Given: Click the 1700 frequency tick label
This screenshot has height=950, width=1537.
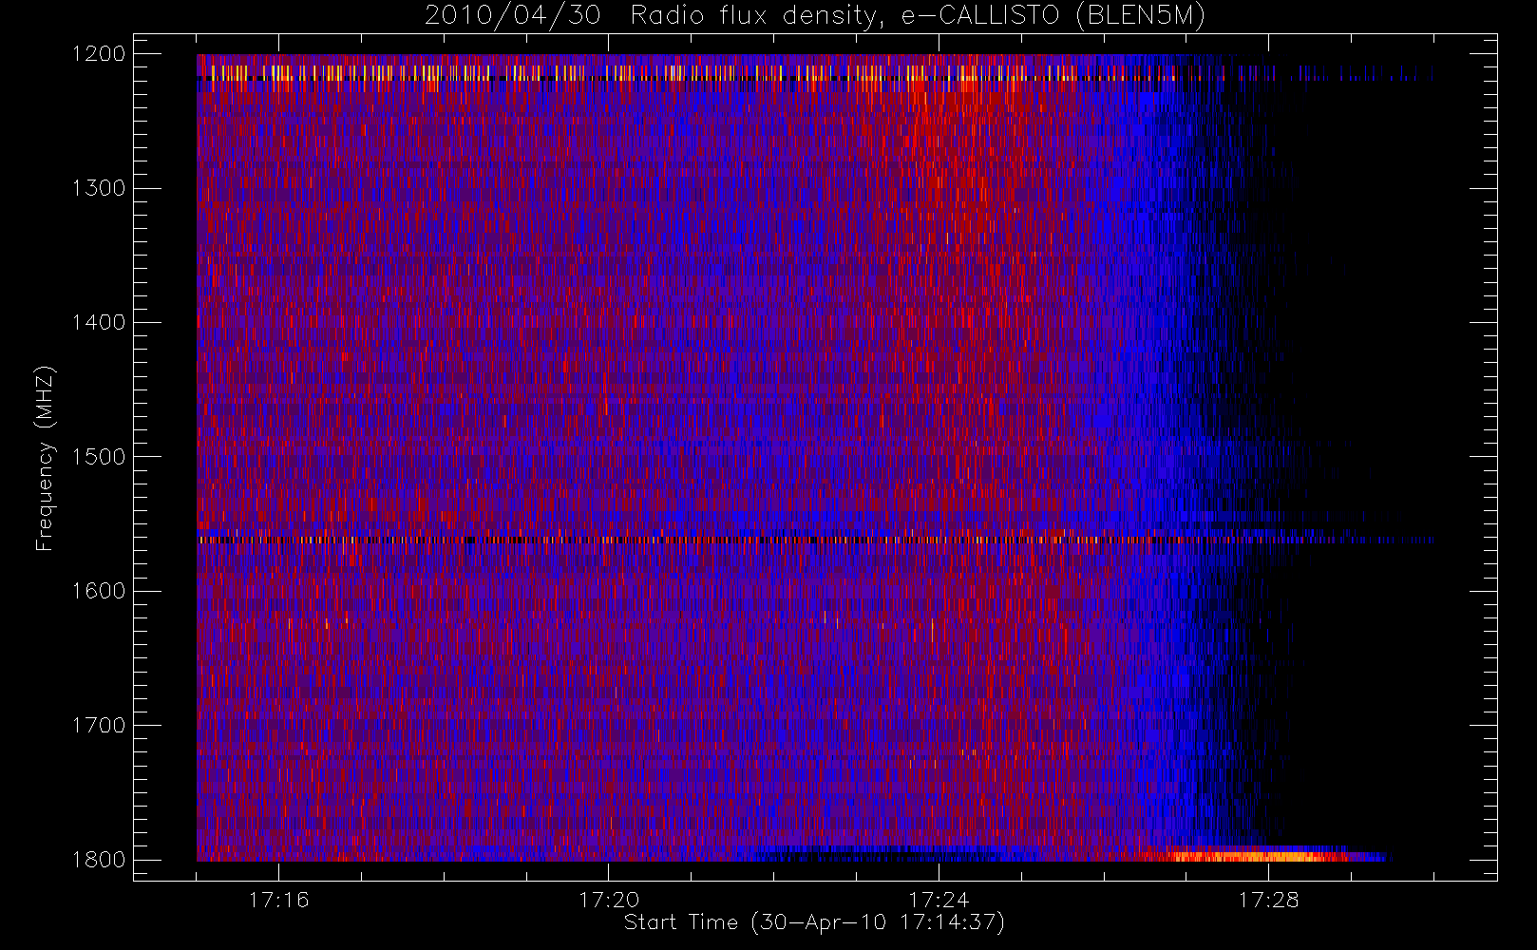Looking at the screenshot, I should 99,725.
